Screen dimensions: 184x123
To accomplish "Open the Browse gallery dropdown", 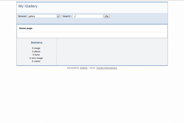I will (x=42, y=16).
